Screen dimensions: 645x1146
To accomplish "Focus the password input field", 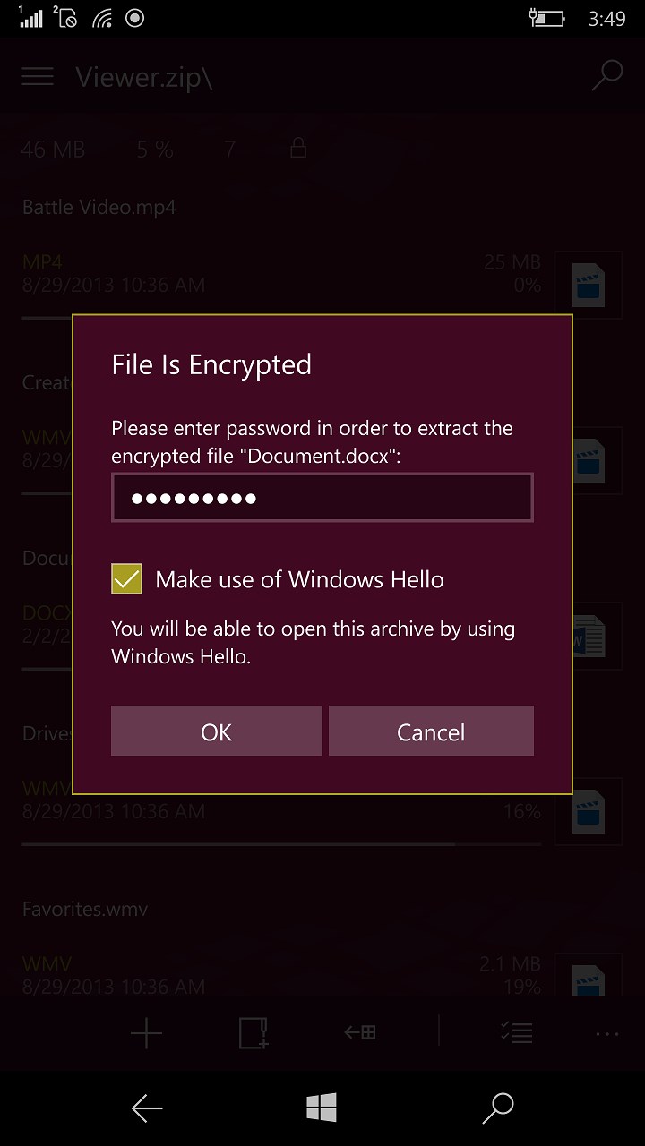I will [x=322, y=498].
